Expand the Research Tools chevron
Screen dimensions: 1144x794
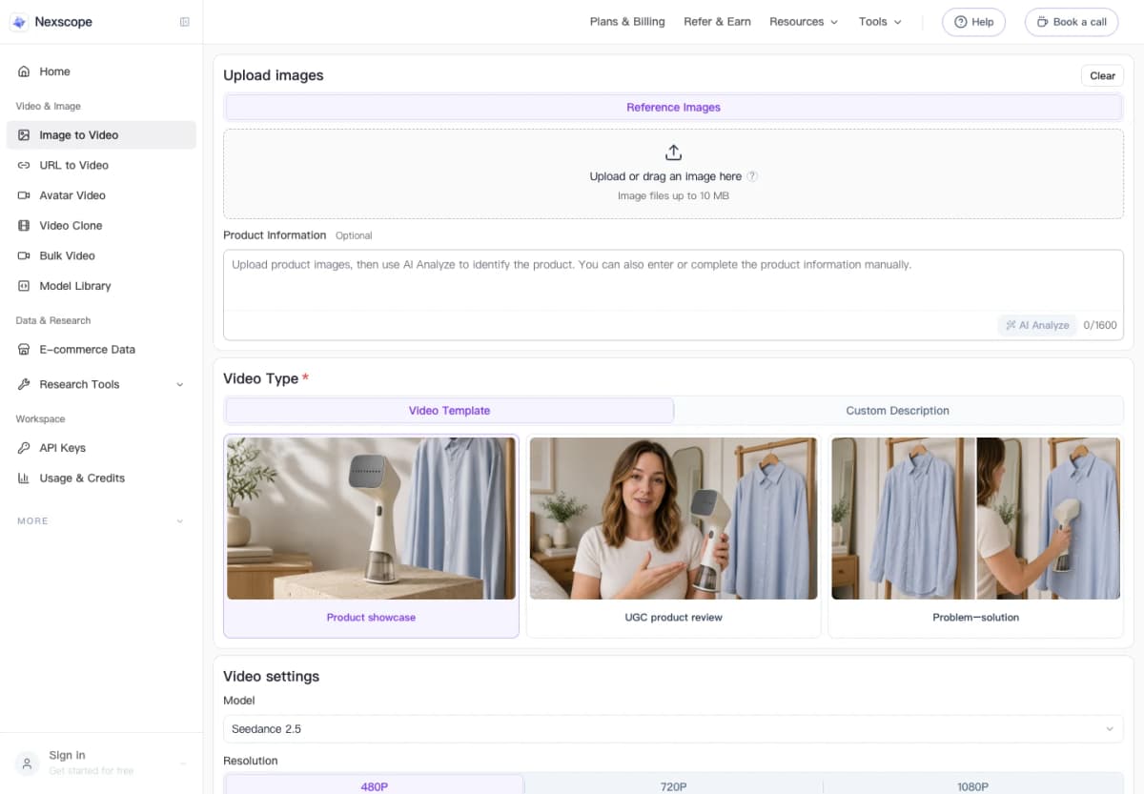coord(180,385)
